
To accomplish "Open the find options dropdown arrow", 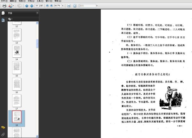I will 97,6.
